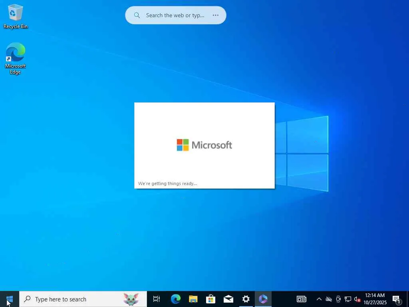Click the creature search highlight icon in taskbar
This screenshot has width=409, height=307.
tap(131, 299)
